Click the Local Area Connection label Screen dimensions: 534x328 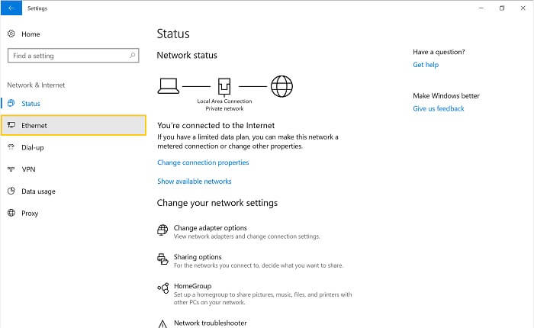pyautogui.click(x=224, y=101)
